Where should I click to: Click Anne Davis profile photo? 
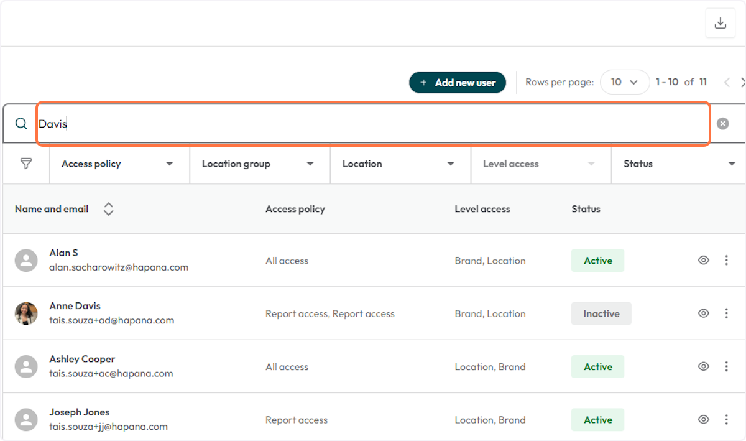26,313
